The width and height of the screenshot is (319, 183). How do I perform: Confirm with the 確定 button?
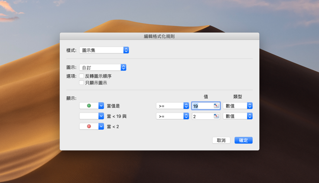point(243,140)
